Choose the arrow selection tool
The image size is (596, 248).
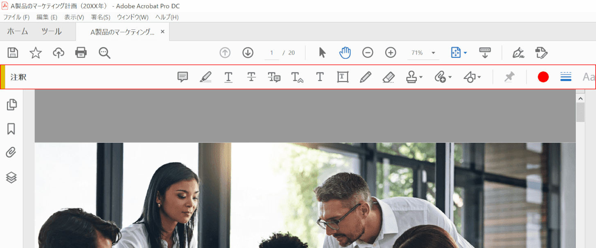[322, 53]
